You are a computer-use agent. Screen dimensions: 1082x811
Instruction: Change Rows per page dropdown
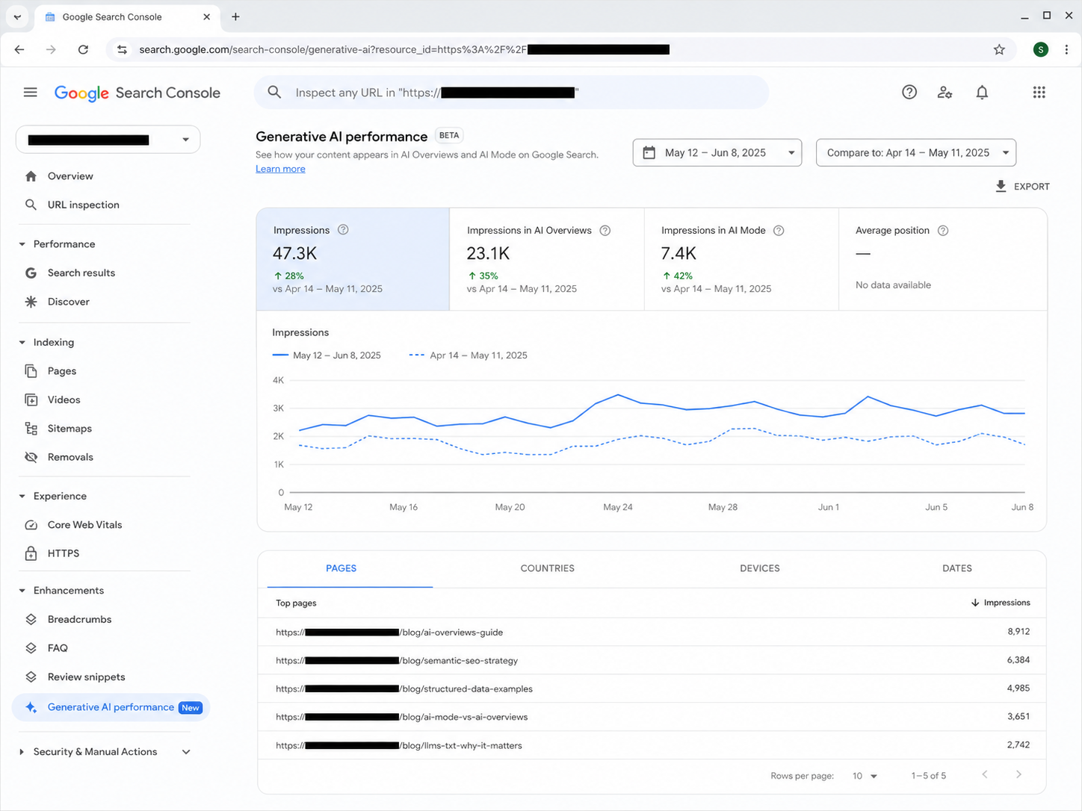(x=865, y=776)
